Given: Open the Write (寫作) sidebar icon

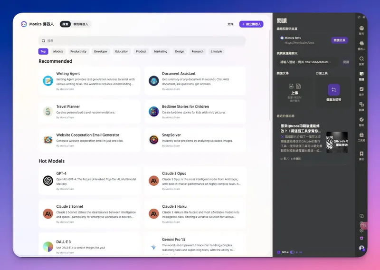Looking at the screenshot, I should [x=361, y=89].
